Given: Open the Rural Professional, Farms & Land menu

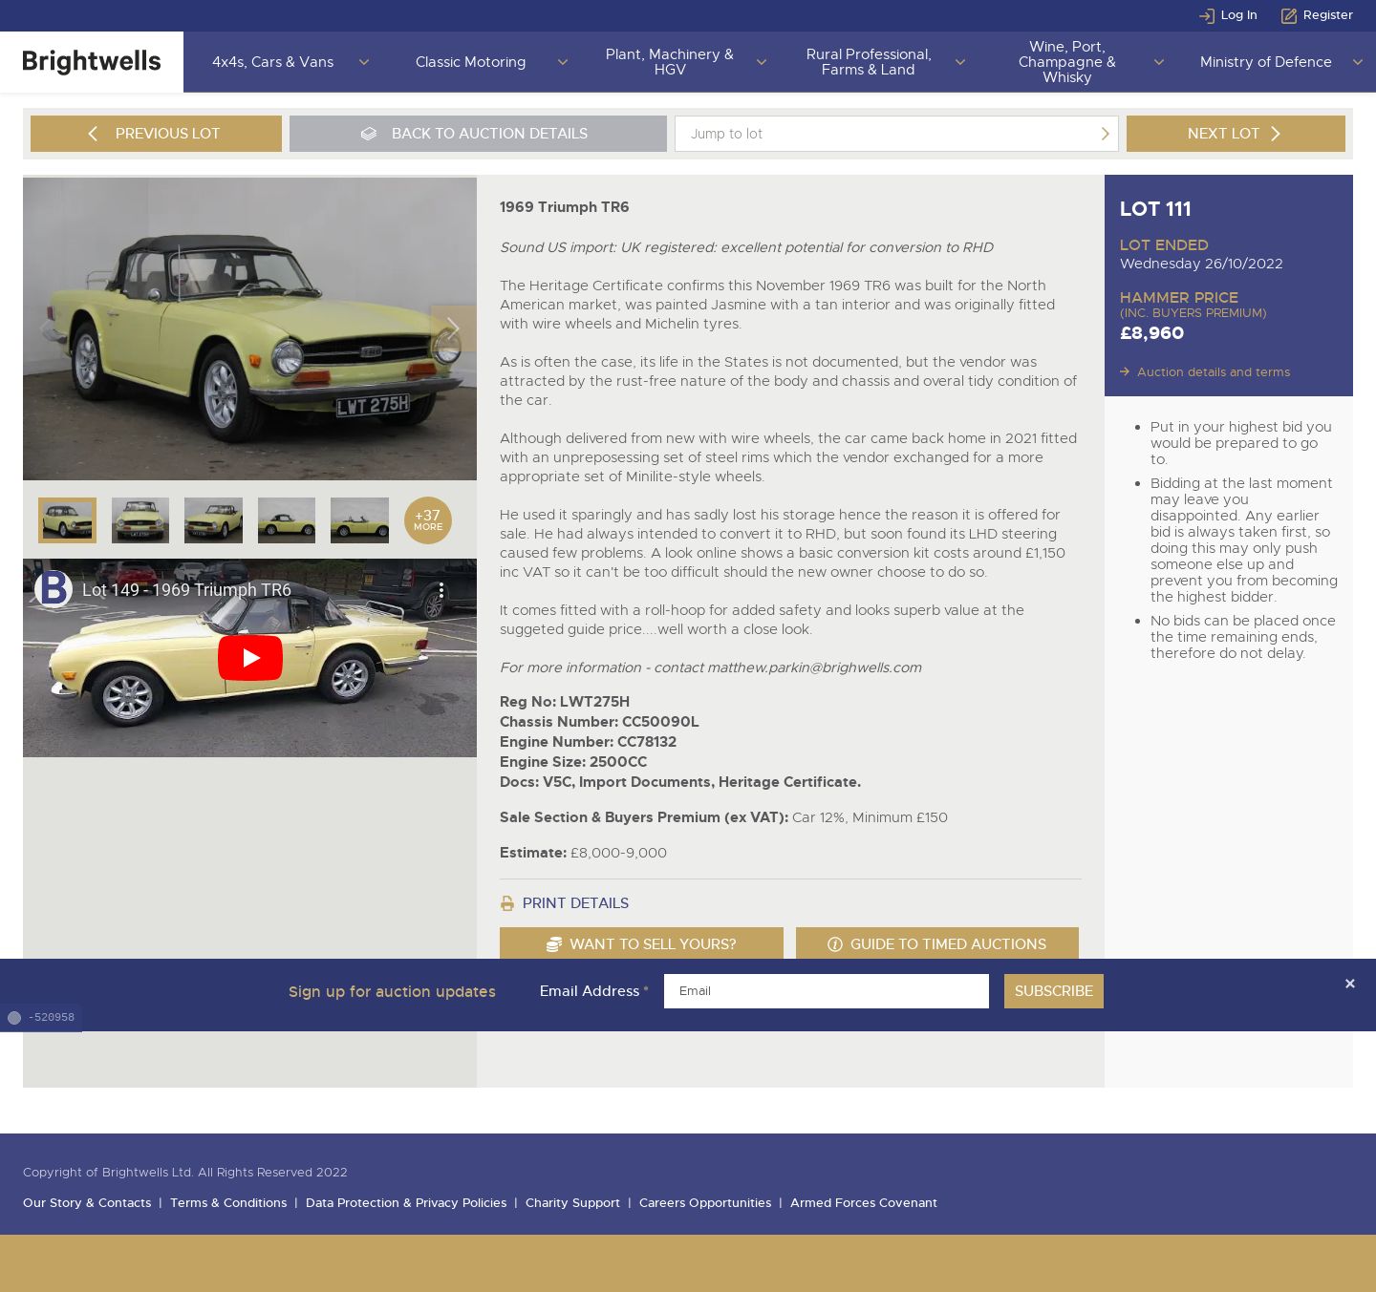Looking at the screenshot, I should pyautogui.click(x=868, y=62).
